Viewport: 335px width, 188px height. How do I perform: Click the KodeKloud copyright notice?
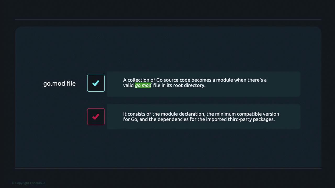pos(29,183)
